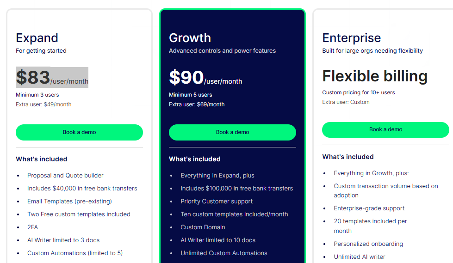Click Book a demo in Growth plan
Screen dimensions: 453x263
click(232, 132)
